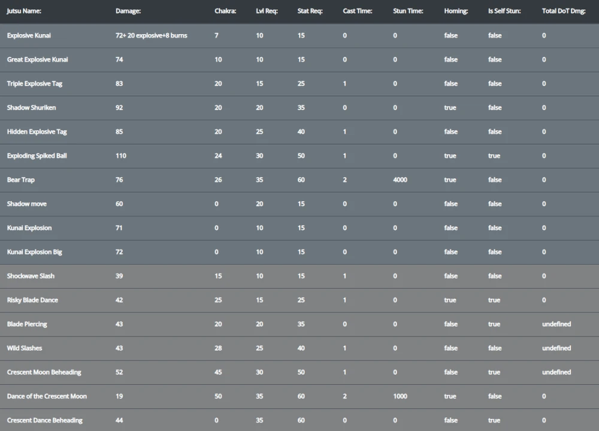The width and height of the screenshot is (599, 431).
Task: Select the Exploding Spiked Ball entry
Action: click(37, 156)
